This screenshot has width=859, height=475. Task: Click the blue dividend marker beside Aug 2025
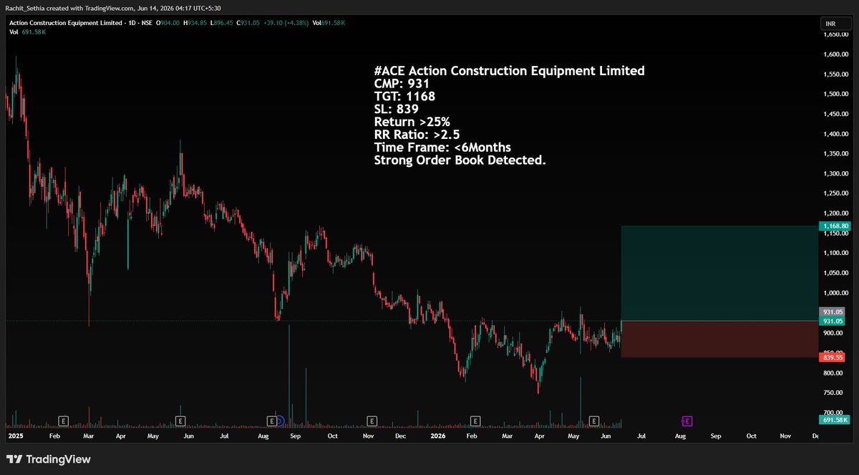[280, 421]
